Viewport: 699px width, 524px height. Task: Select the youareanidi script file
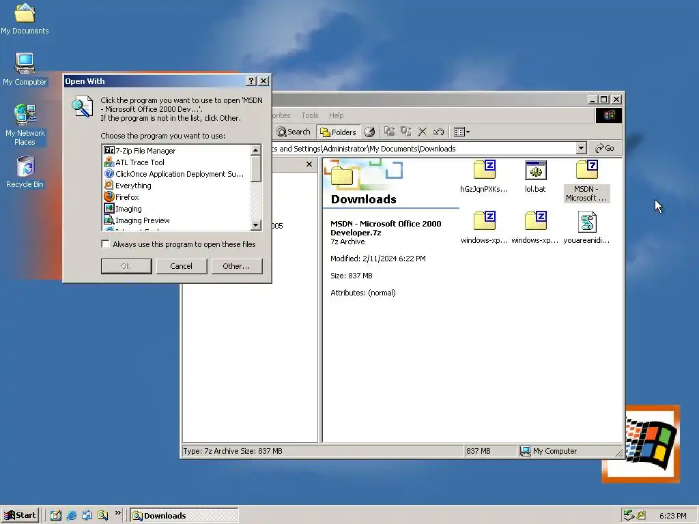click(x=586, y=228)
